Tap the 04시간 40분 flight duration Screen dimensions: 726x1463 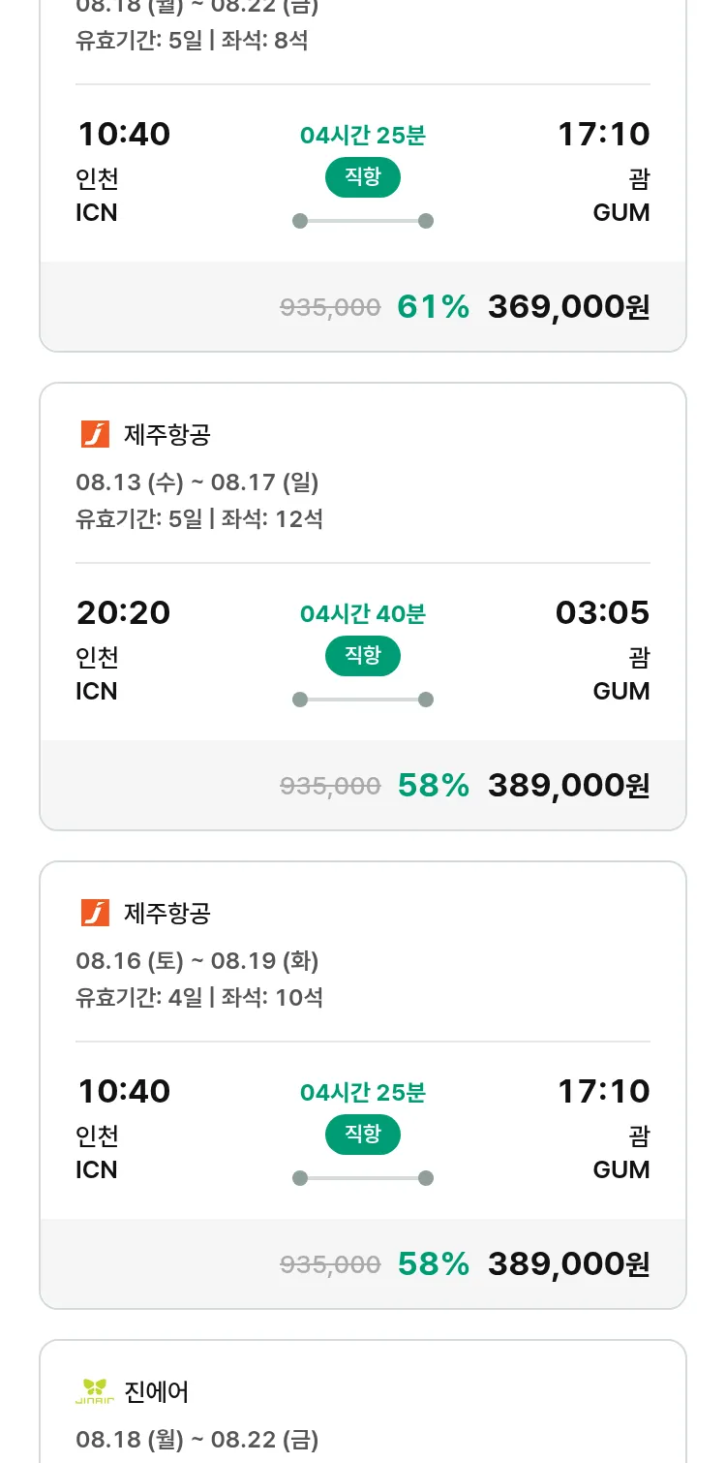[362, 613]
